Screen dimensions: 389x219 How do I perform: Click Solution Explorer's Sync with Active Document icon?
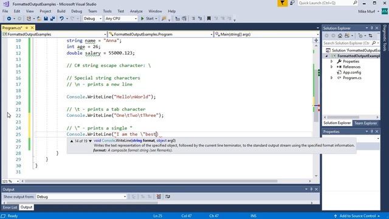tap(370, 36)
